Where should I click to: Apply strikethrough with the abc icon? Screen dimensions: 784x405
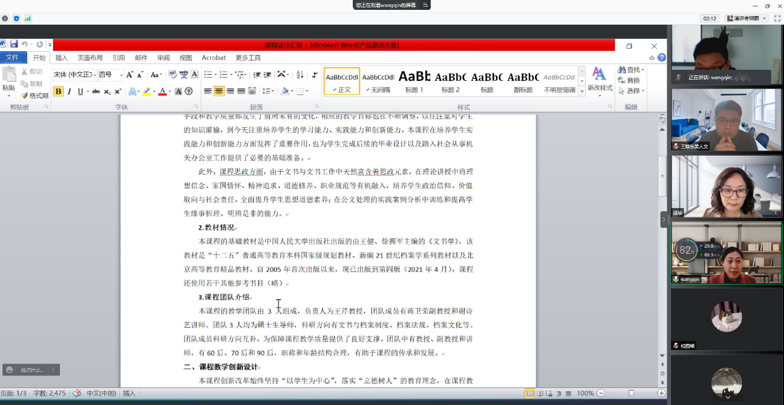pyautogui.click(x=96, y=91)
